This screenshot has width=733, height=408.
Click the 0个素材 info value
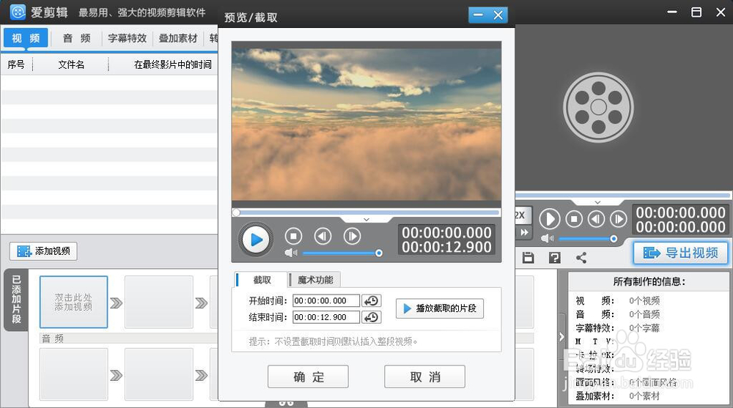(644, 396)
